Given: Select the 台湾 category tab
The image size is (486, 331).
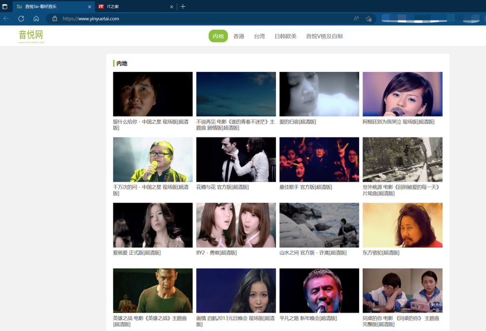Looking at the screenshot, I should (x=259, y=36).
